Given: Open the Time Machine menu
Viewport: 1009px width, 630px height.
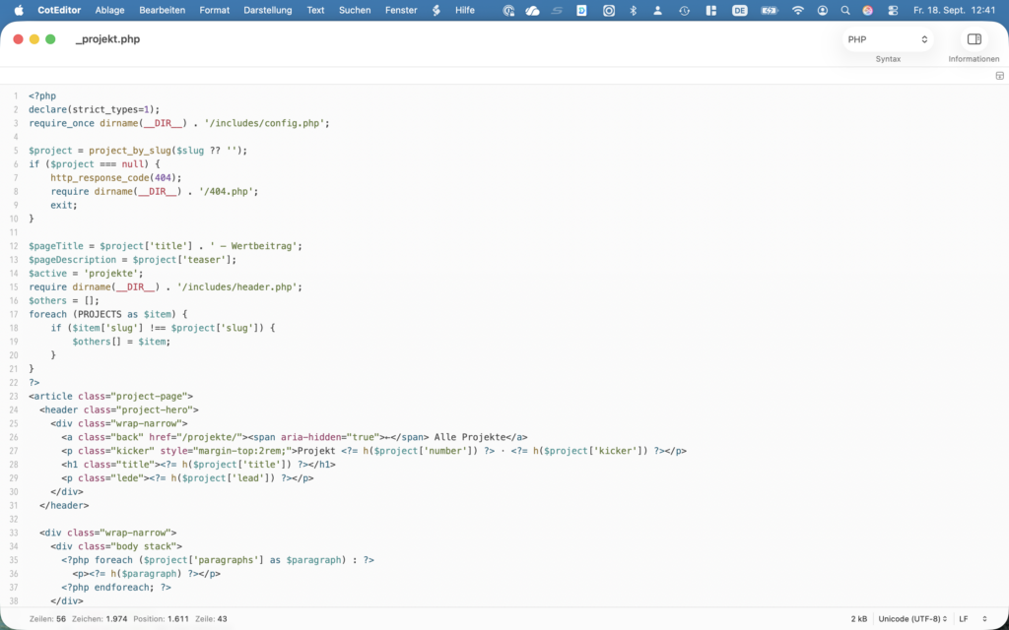Looking at the screenshot, I should (x=684, y=10).
